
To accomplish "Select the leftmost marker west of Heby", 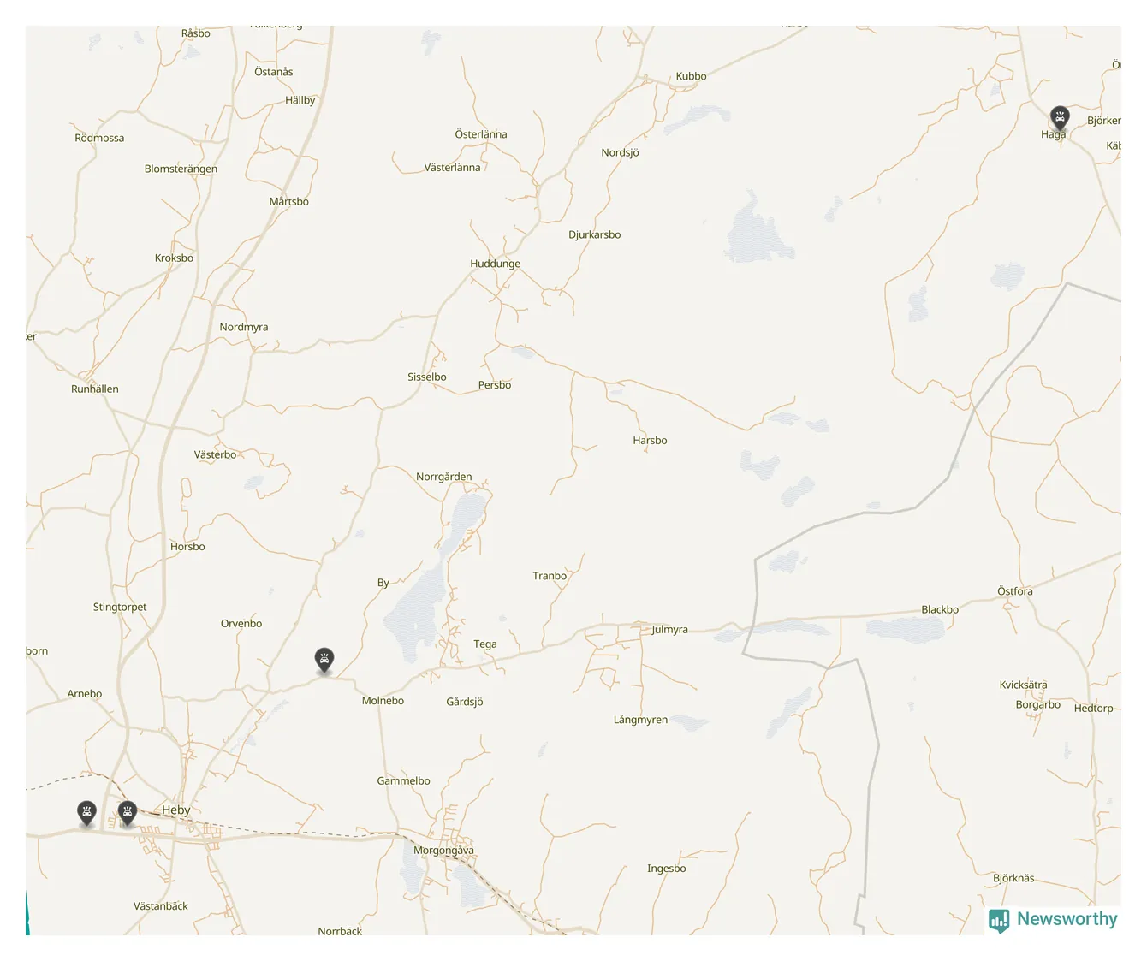I will (x=86, y=812).
